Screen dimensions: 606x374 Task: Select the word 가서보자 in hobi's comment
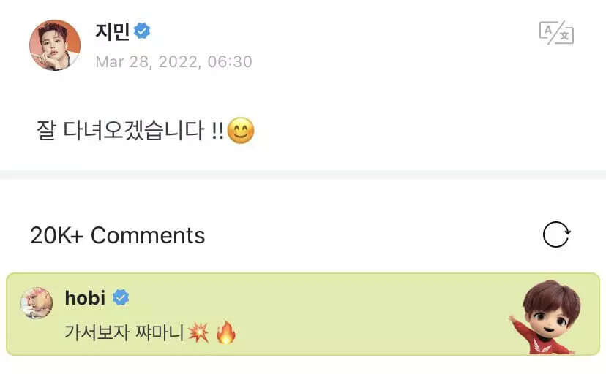point(97,332)
